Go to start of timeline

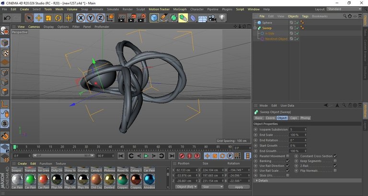[x=121, y=156]
